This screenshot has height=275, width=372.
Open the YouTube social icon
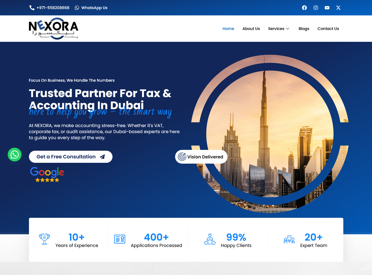click(327, 8)
